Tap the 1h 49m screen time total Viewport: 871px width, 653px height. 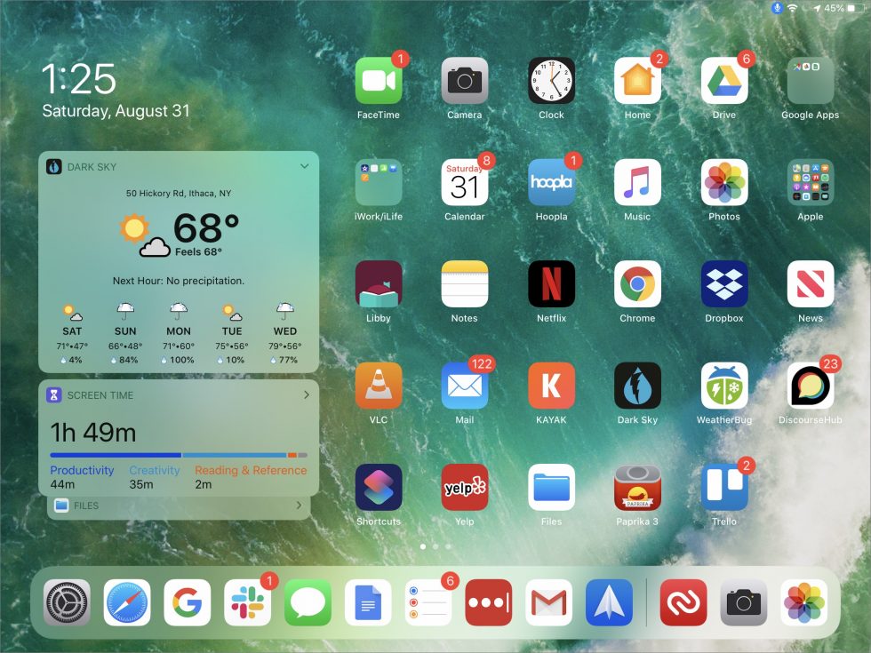92,433
